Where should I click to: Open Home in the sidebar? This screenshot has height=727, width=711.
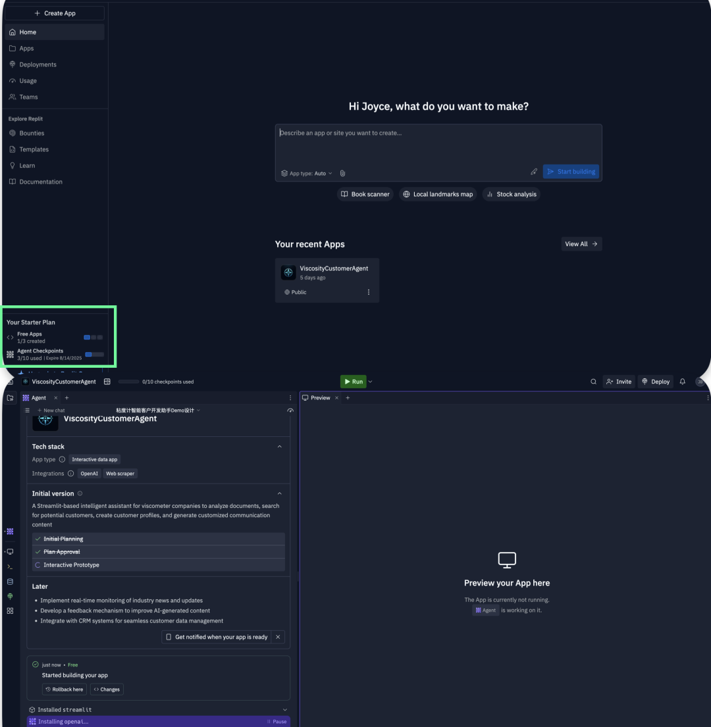pos(55,32)
